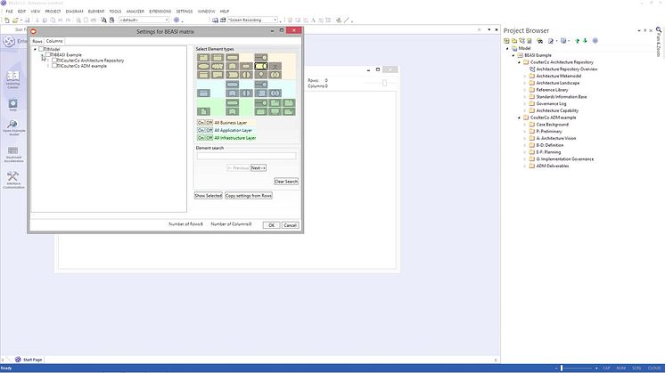
Task: Turn Off All Business Layer
Action: 209,122
